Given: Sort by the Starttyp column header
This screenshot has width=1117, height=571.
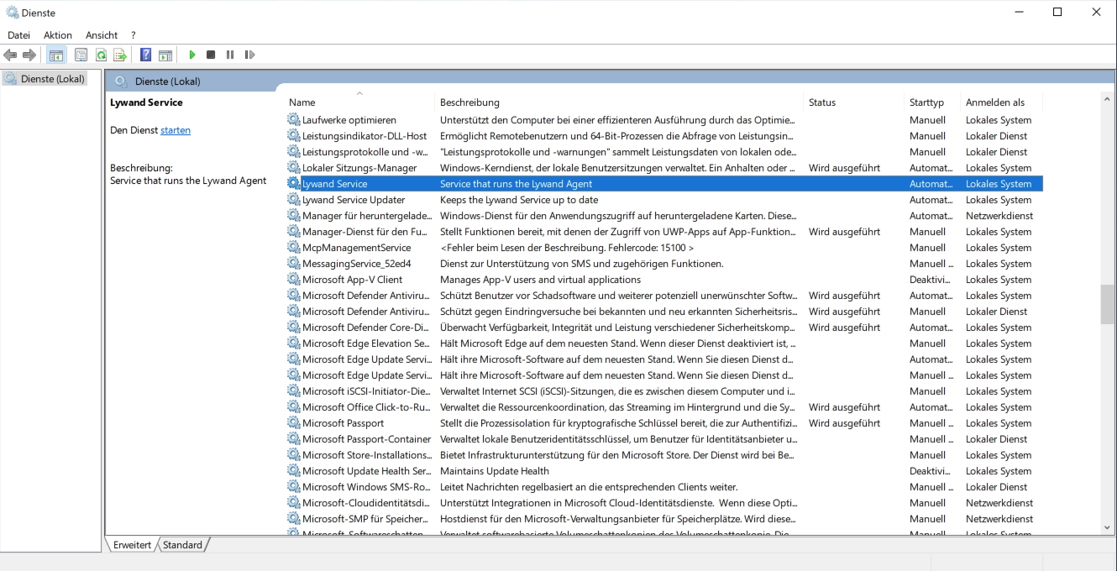Looking at the screenshot, I should (926, 102).
